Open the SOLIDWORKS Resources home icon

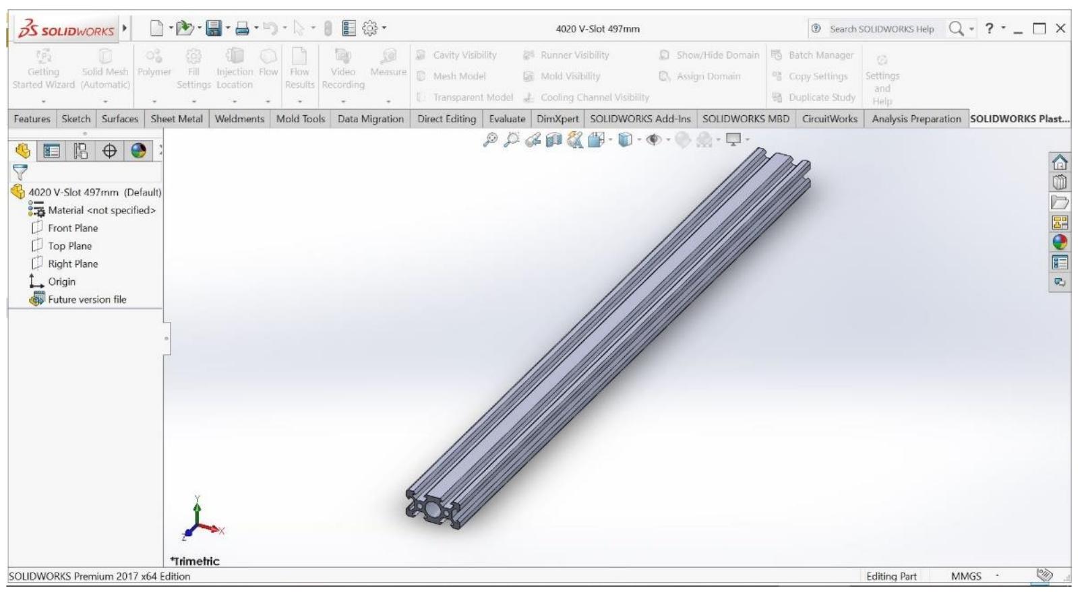tap(1060, 162)
